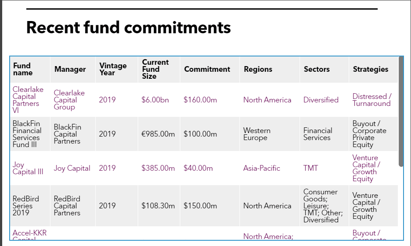Click the Asia-Pacific region cell
The image size is (411, 246).
point(269,168)
